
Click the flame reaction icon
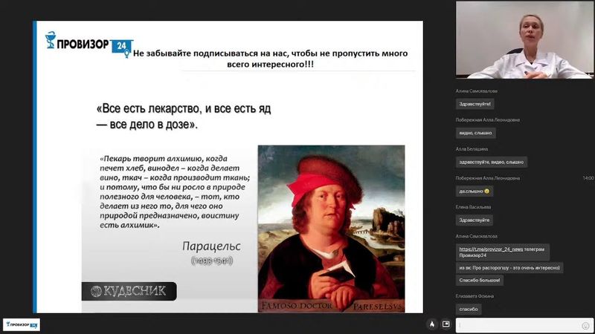432,324
